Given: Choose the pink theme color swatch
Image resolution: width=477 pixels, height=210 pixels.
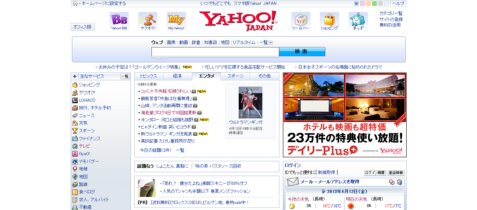Looking at the screenshot, I should [x=362, y=4].
